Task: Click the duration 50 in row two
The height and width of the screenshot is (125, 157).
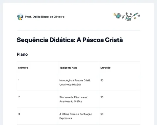Action: point(102,97)
